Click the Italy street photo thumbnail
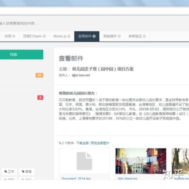Viewport: 189px width, 189px height. [x=141, y=161]
